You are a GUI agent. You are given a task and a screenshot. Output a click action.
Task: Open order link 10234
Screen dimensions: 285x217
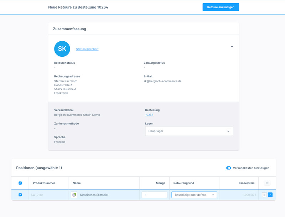[149, 115]
